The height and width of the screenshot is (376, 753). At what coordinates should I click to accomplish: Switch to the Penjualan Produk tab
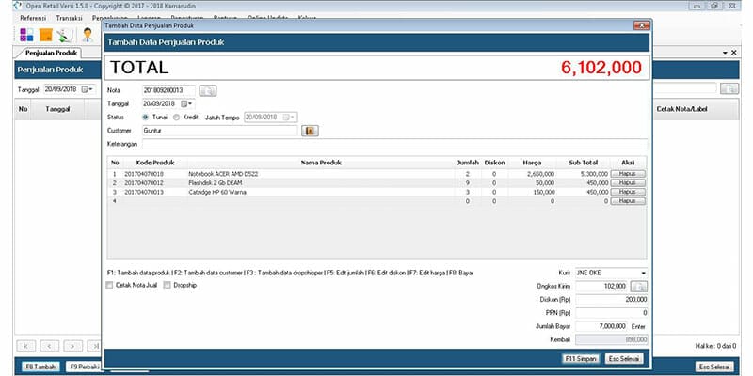[51, 54]
